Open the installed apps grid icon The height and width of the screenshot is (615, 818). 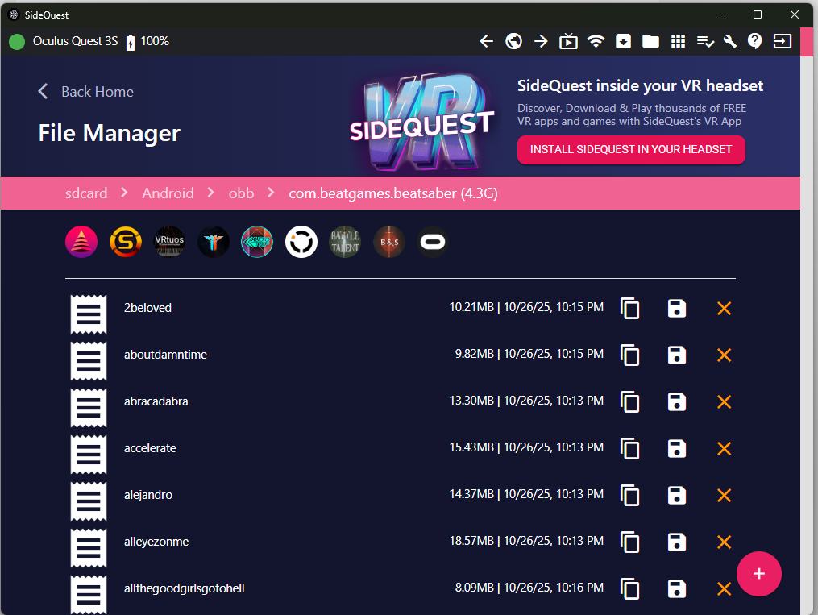coord(679,41)
